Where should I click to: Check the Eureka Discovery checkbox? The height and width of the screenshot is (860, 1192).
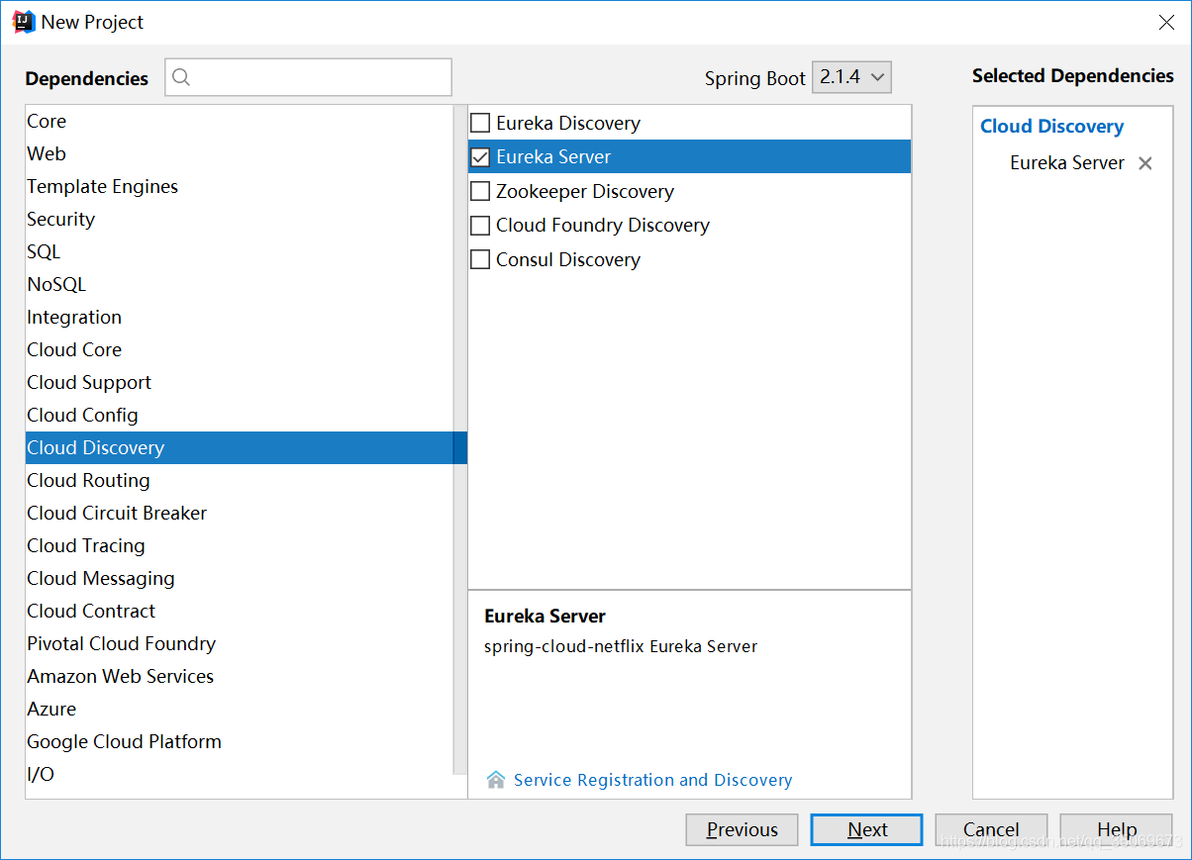(x=480, y=124)
